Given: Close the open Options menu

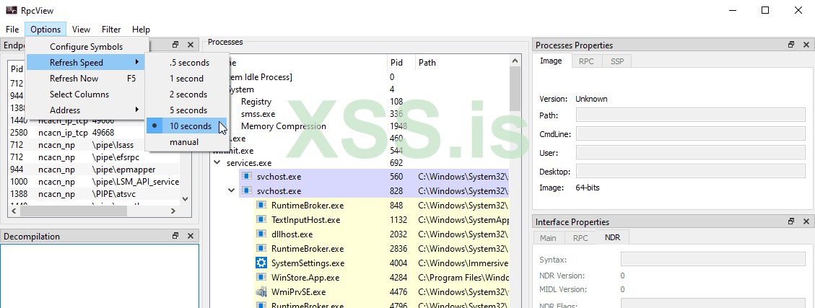Looking at the screenshot, I should [45, 30].
